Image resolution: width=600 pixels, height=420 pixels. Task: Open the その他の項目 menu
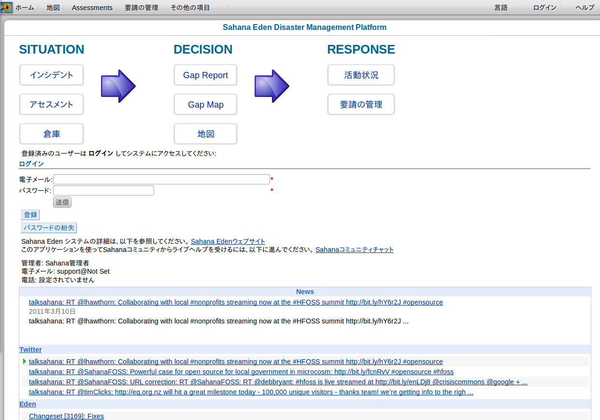pos(190,8)
